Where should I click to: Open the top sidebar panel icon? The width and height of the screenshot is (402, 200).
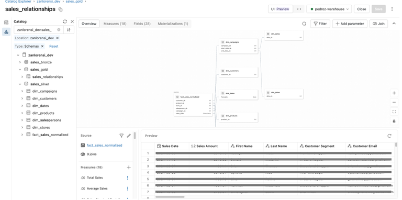click(x=6, y=23)
